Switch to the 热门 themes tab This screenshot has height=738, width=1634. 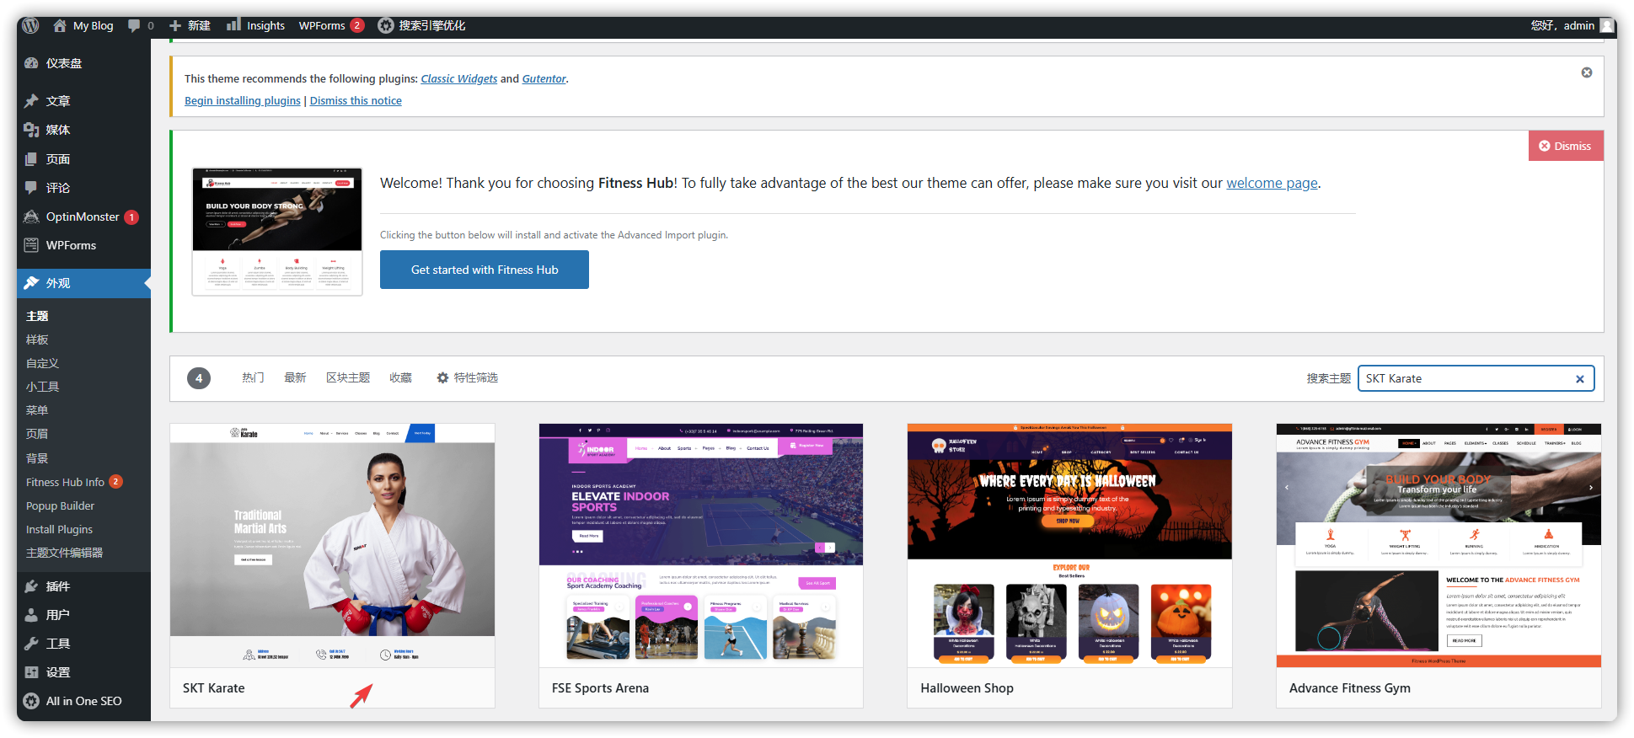pos(253,378)
